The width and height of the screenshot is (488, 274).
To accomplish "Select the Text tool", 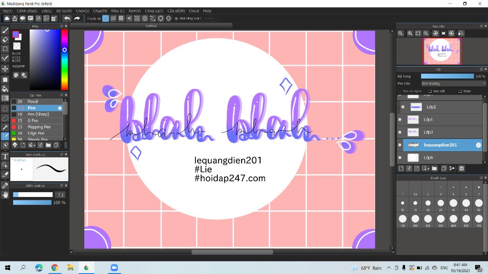I will point(5,156).
